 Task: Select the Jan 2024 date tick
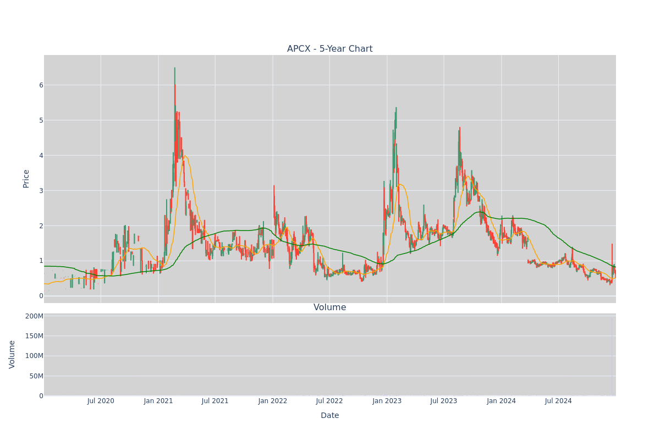coord(501,401)
